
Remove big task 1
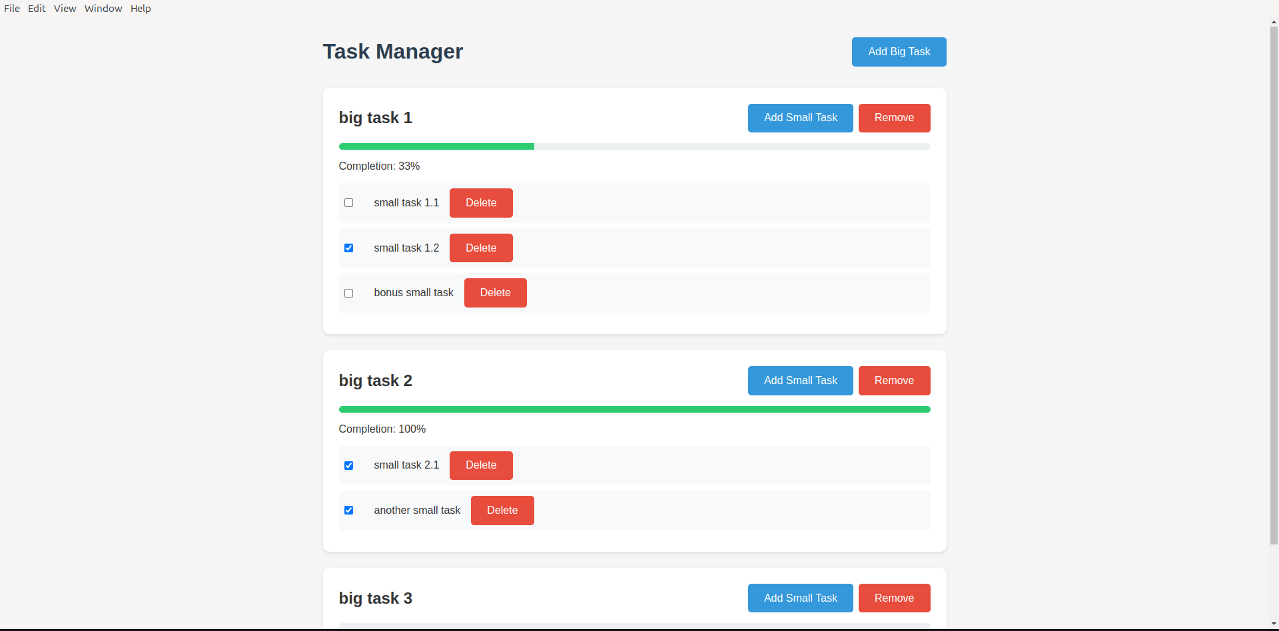point(894,118)
